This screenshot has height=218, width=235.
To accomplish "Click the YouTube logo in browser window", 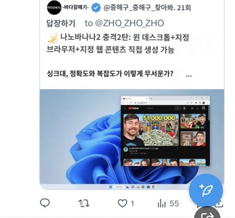I will pyautogui.click(x=134, y=108).
